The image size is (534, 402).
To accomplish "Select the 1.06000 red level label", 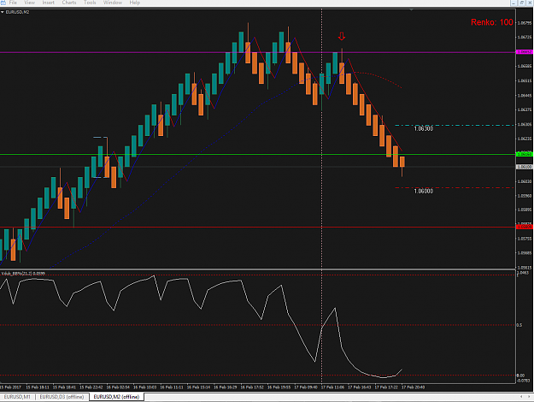I will [x=424, y=191].
